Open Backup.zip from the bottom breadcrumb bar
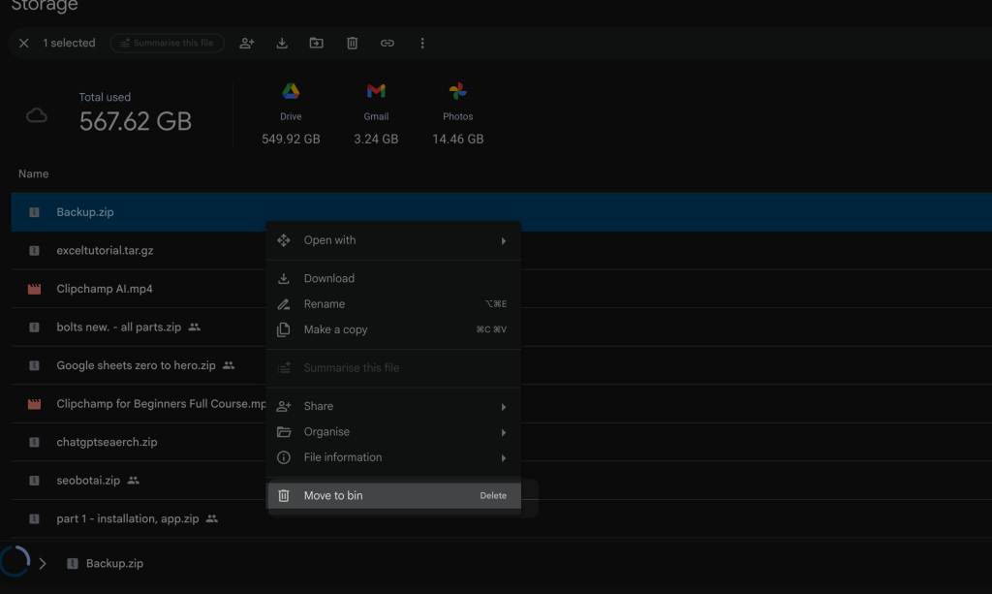 114,562
